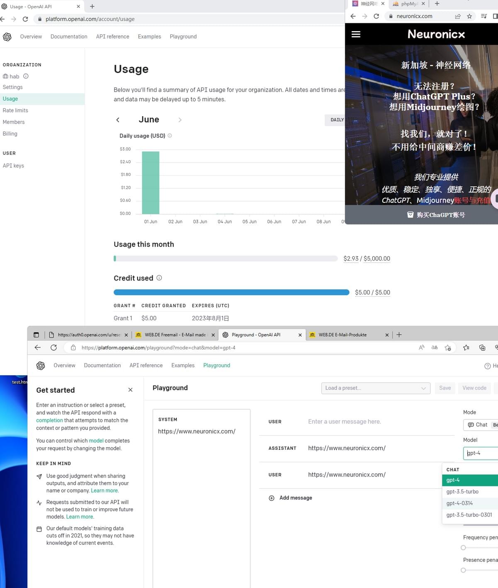Toggle role of first USER message label
Viewport: 498px width, 588px height.
275,422
